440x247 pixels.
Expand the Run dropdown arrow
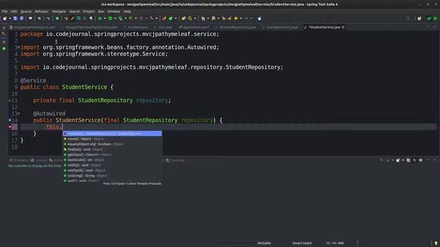[115, 19]
